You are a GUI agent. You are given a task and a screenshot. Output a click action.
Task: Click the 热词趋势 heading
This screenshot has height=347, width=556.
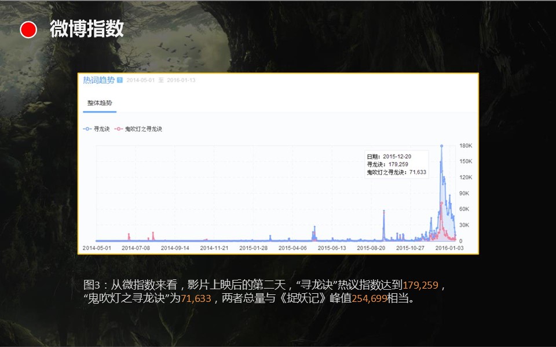coord(99,80)
